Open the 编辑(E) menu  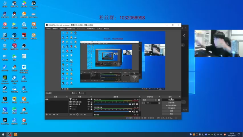click(55, 29)
